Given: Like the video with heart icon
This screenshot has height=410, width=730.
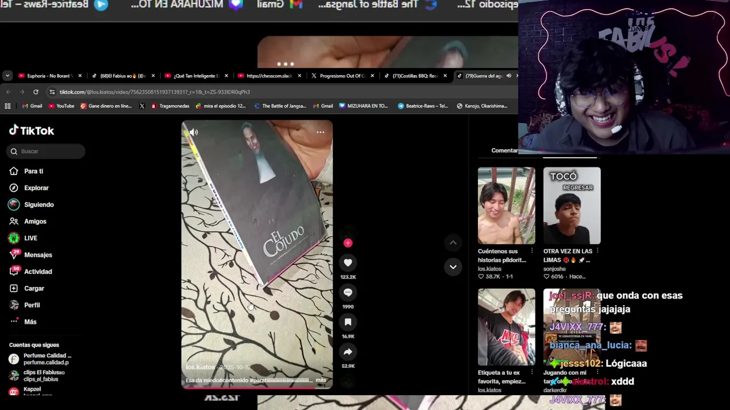Looking at the screenshot, I should click(348, 263).
